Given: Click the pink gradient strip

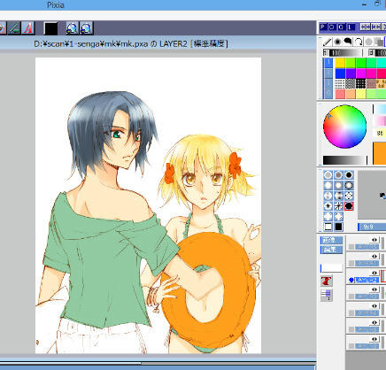Looking at the screenshot, I should (380, 120).
